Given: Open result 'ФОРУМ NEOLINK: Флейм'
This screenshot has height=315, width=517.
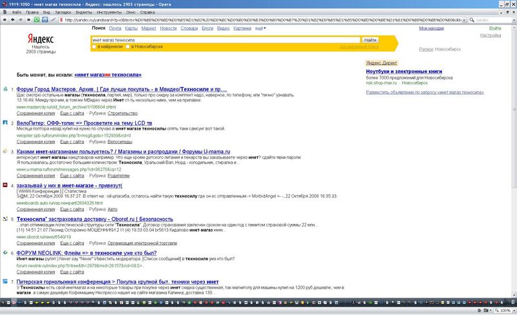Looking at the screenshot, I should (87, 253).
